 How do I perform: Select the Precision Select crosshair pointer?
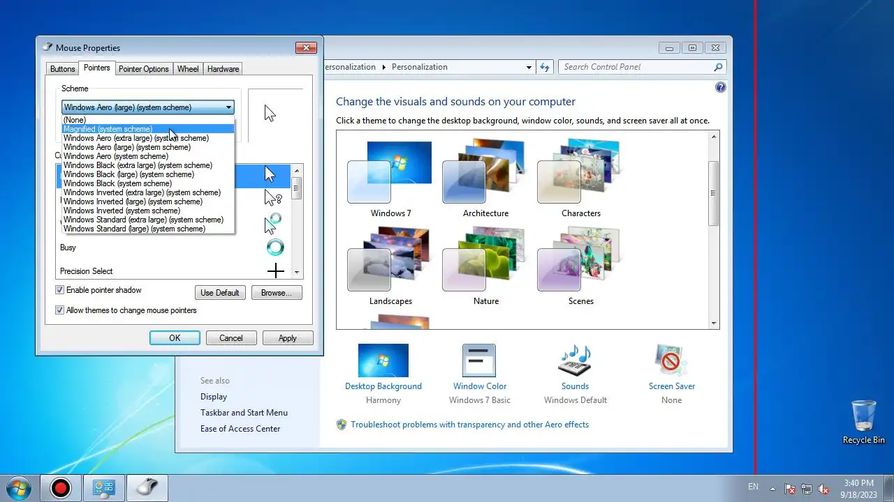[275, 271]
